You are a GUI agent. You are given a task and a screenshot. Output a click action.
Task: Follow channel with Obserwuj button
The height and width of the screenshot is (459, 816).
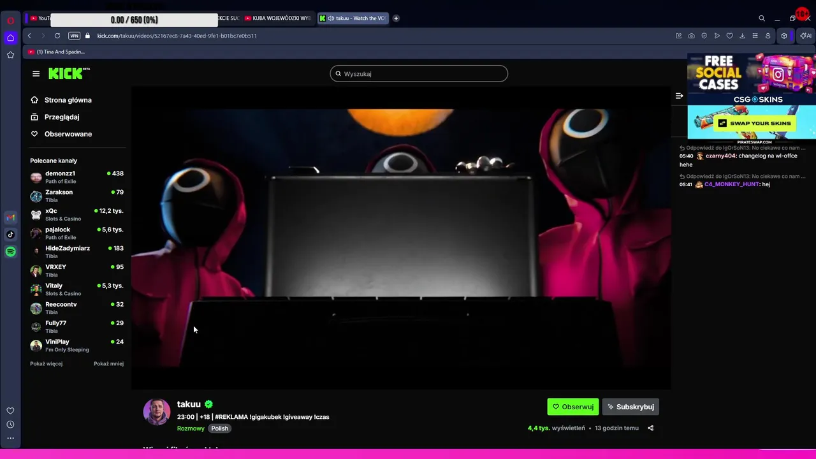[x=572, y=407]
